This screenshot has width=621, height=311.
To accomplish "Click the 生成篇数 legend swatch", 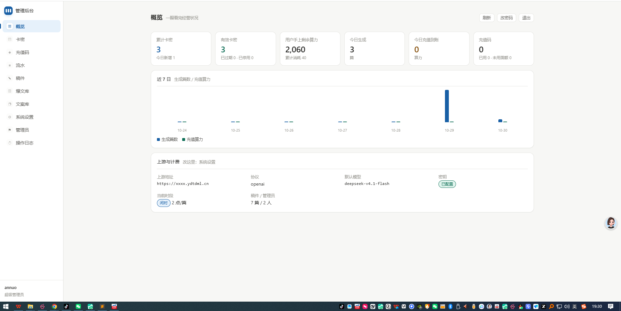I will (159, 140).
